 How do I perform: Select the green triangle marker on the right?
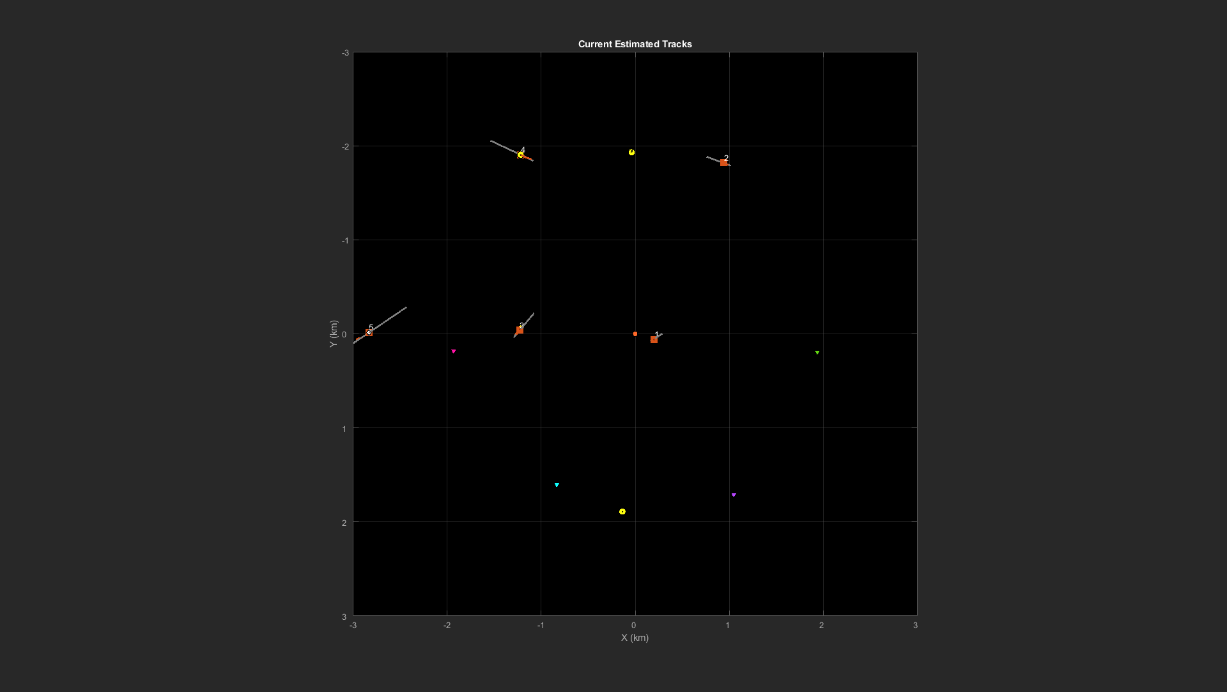coord(817,353)
